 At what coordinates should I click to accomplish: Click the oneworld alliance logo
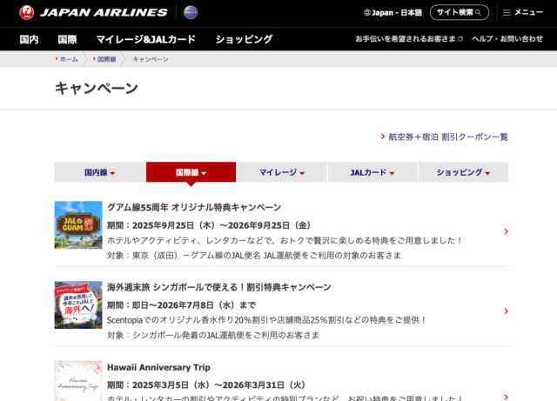click(x=190, y=12)
